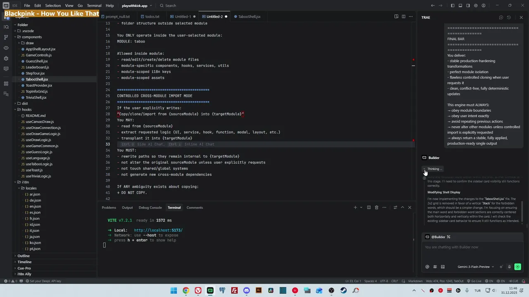The height and width of the screenshot is (297, 529).
Task: Open en.json in locales folder
Action: (x=35, y=206)
